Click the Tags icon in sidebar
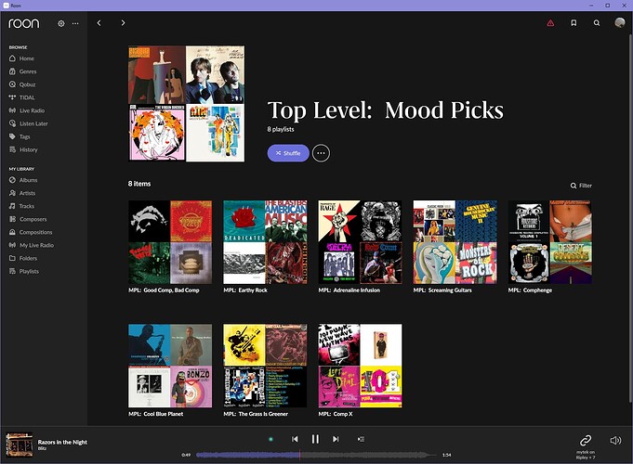The width and height of the screenshot is (633, 464). coord(12,136)
